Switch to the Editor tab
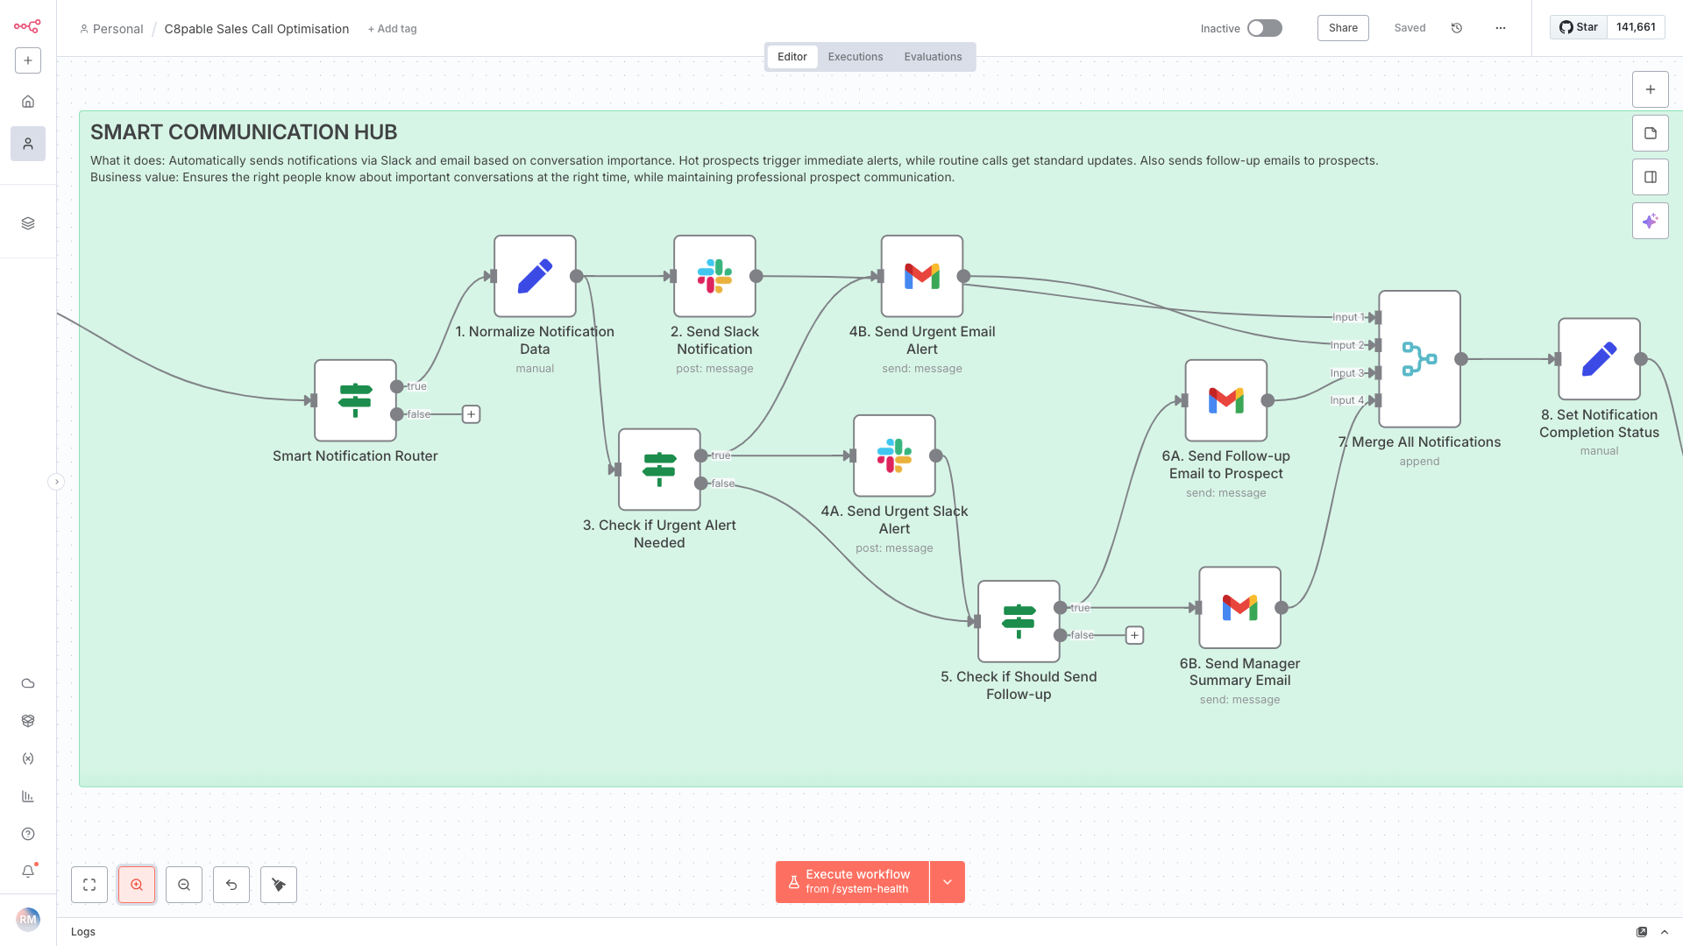The height and width of the screenshot is (946, 1683). pos(792,57)
